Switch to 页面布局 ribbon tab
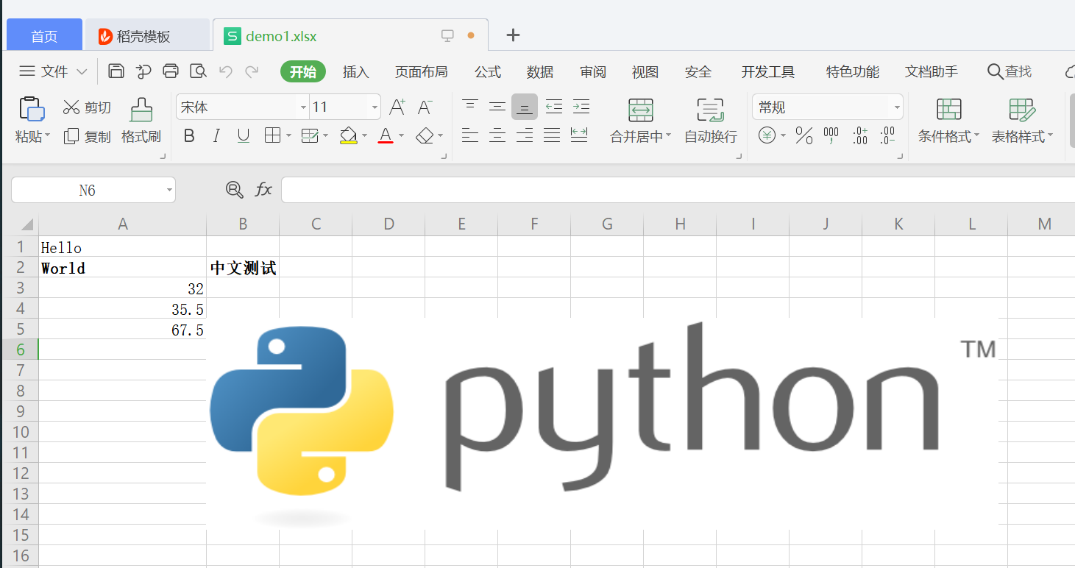 click(421, 71)
